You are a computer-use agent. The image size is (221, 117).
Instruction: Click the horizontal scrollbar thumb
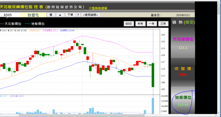pos(82,115)
